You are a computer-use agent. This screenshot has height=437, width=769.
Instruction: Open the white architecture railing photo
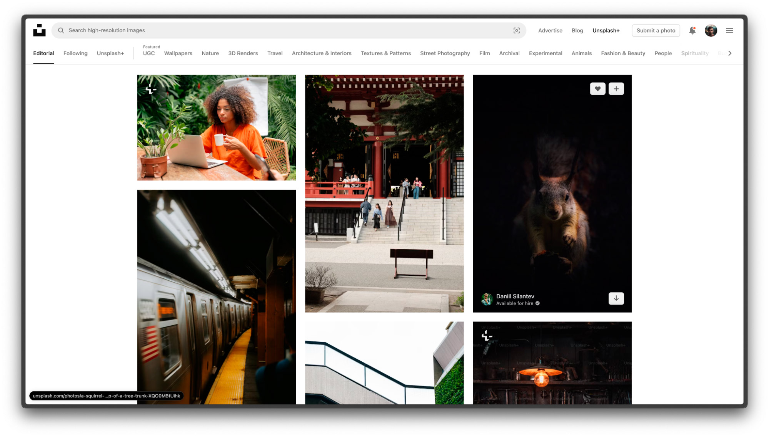pyautogui.click(x=384, y=363)
